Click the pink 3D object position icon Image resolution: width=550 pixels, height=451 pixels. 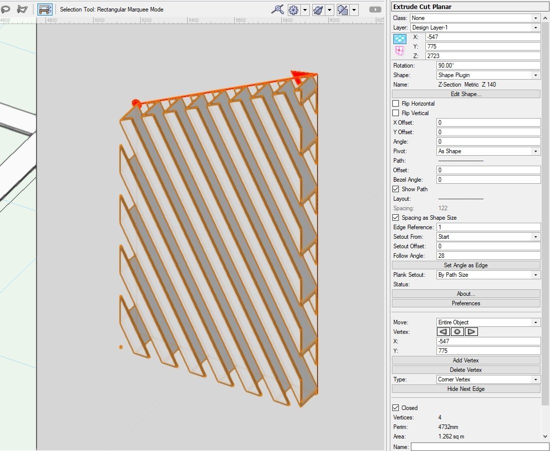399,51
